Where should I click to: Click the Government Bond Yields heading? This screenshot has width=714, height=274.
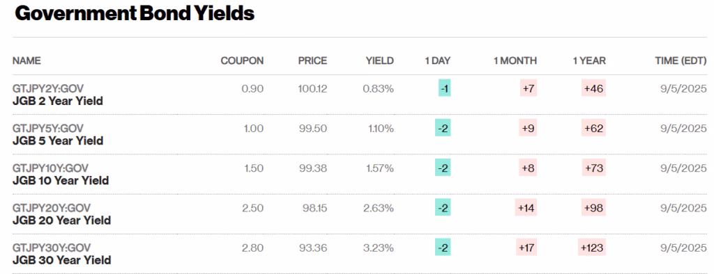coord(135,14)
